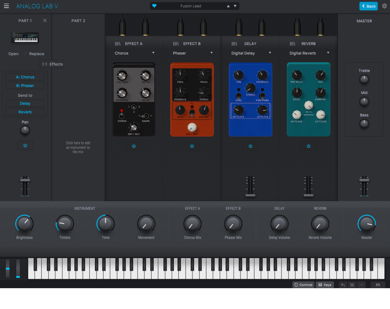Flip the Chorus Shape switch
Image resolution: width=390 pixels, height=309 pixels.
pos(146,116)
